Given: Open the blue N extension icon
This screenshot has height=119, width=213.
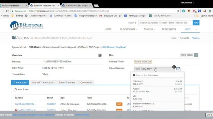Looking at the screenshot, I should [199, 11].
